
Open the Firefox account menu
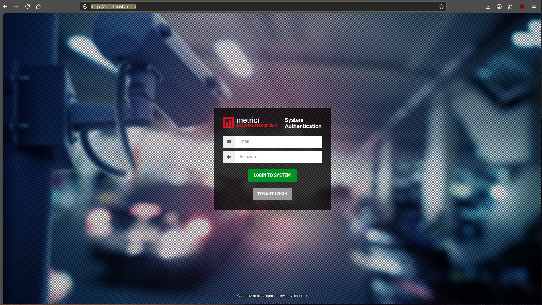point(499,6)
